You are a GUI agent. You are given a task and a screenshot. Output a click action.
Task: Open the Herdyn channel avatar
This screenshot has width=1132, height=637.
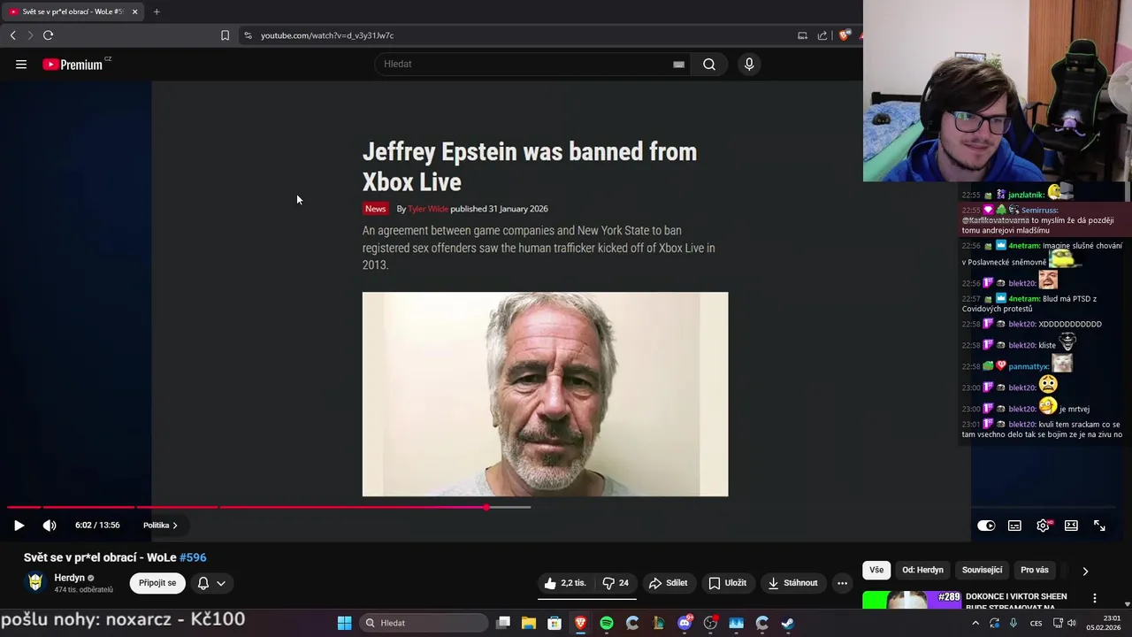tap(35, 582)
